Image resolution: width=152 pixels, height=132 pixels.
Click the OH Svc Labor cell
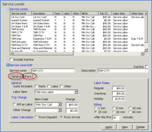point(120,26)
